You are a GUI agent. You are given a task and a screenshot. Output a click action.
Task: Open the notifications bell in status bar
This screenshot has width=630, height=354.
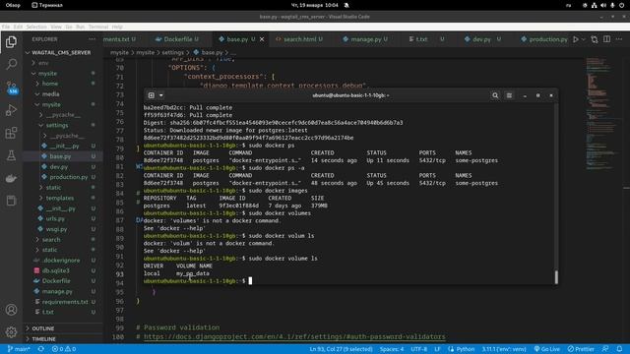coord(619,349)
